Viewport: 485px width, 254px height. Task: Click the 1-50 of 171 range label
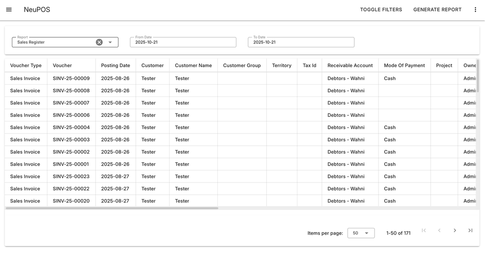click(398, 233)
